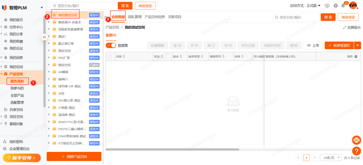This screenshot has width=363, height=165.
Task: Expand the 任务中心 sidebar item
Action: [2, 27]
